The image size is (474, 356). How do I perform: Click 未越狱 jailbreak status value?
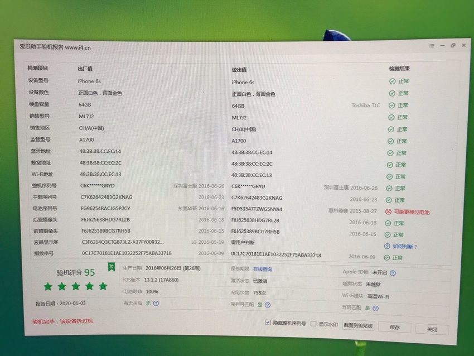373,285
